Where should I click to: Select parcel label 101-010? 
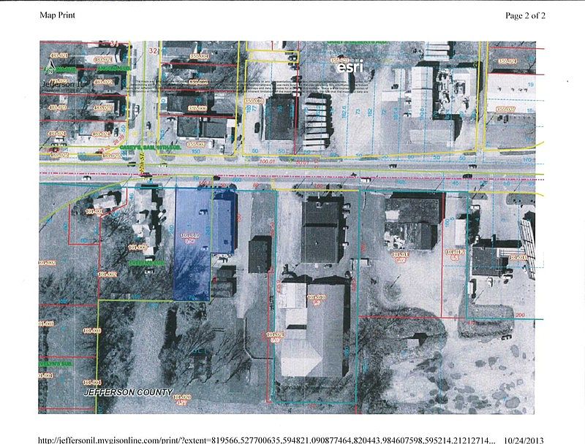tap(317, 297)
